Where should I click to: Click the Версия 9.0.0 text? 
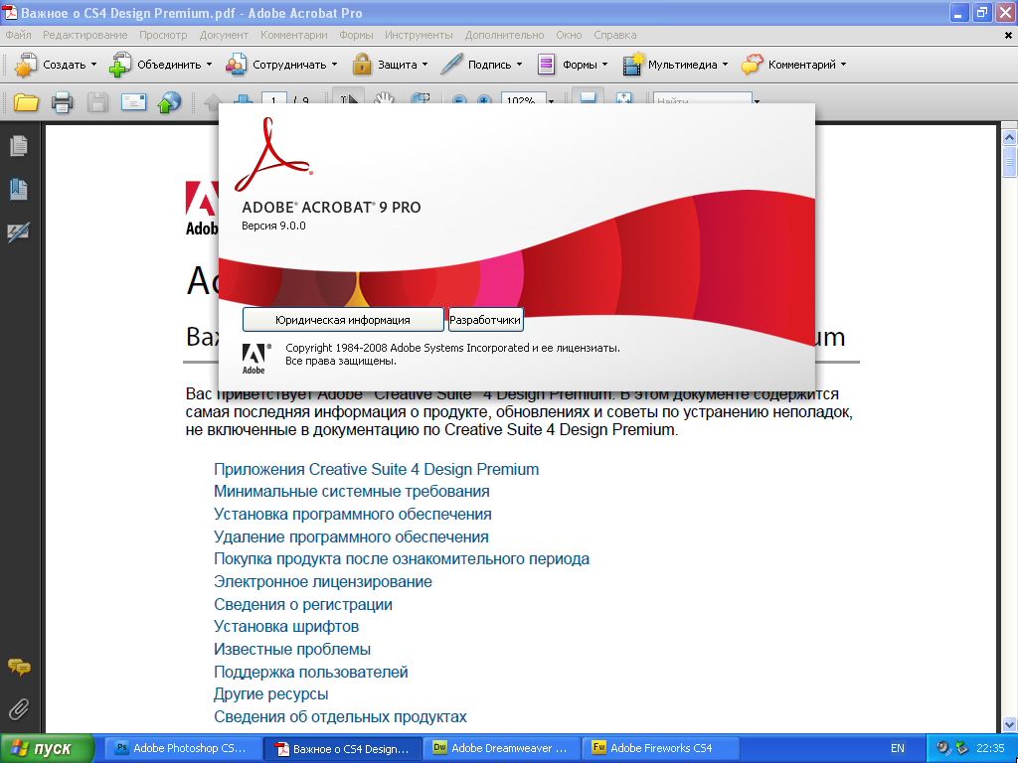(x=273, y=226)
